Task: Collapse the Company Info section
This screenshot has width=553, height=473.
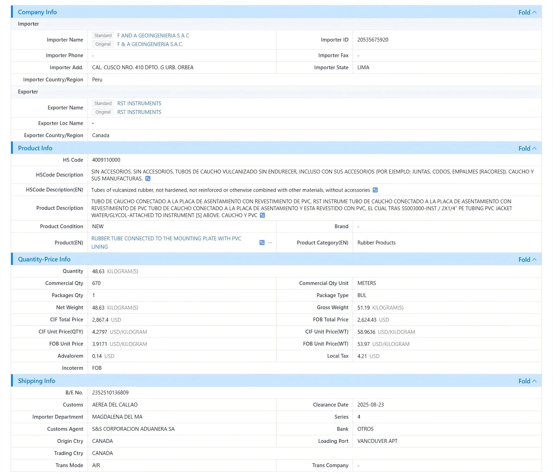Action: tap(527, 12)
